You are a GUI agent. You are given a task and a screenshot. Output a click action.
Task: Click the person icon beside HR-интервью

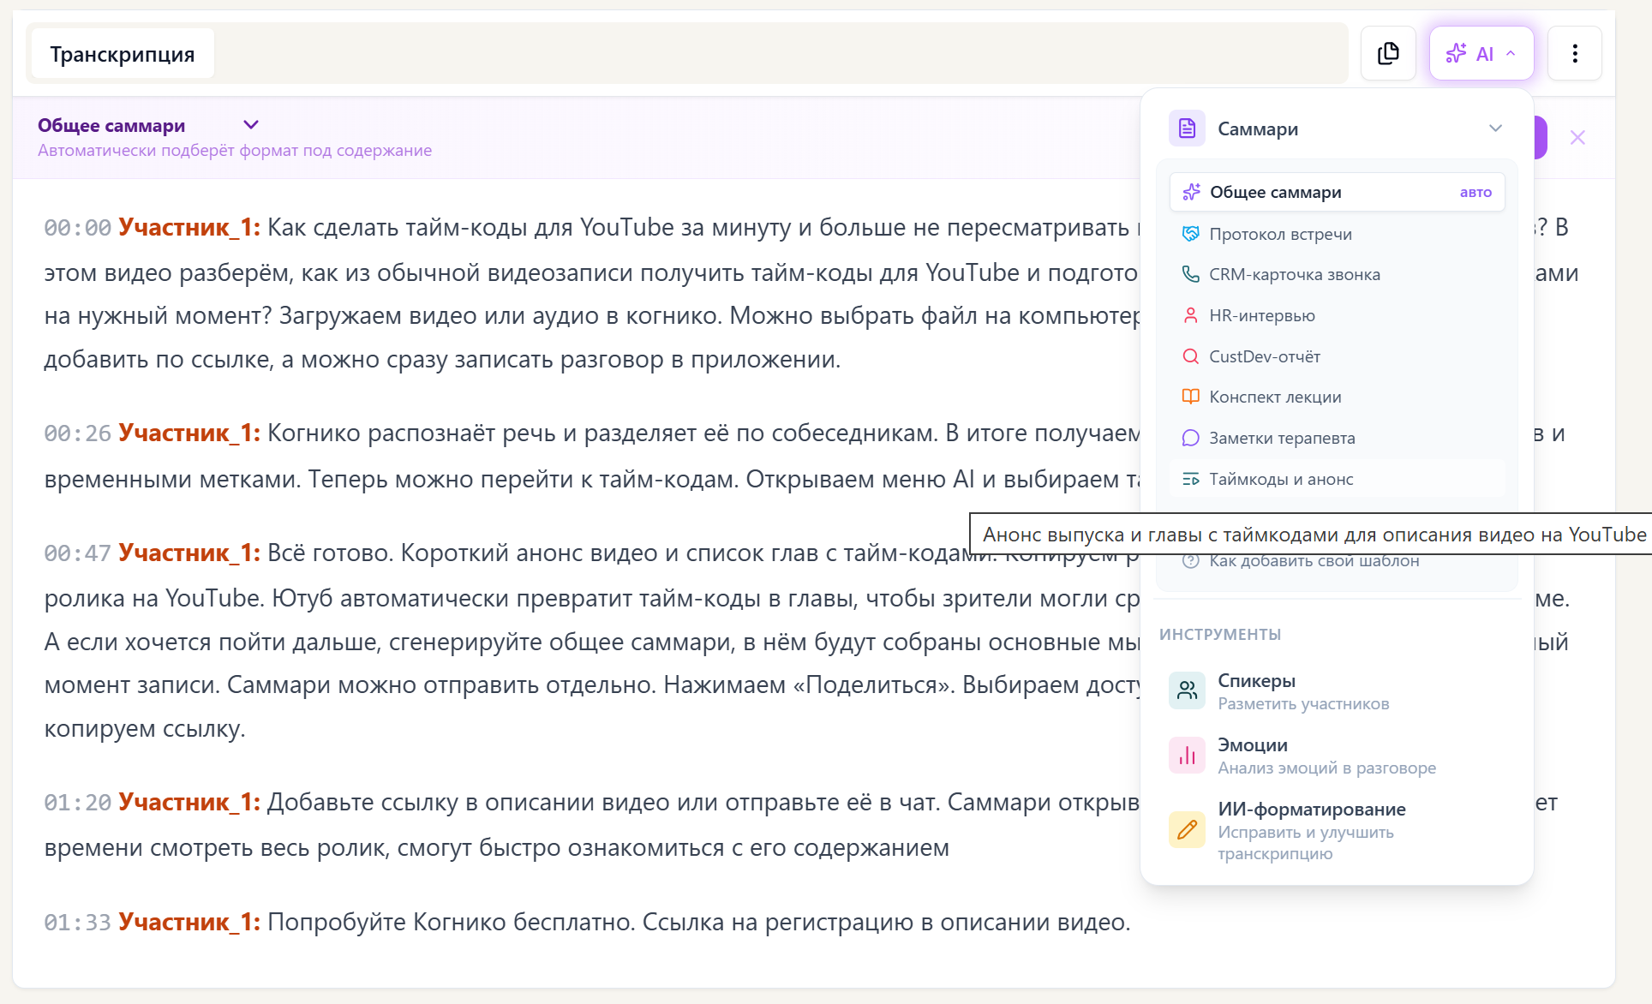pos(1190,315)
